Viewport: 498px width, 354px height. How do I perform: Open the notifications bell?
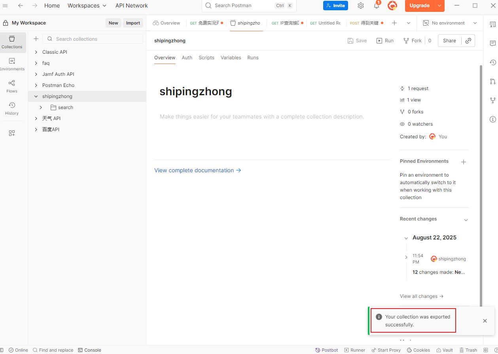377,6
